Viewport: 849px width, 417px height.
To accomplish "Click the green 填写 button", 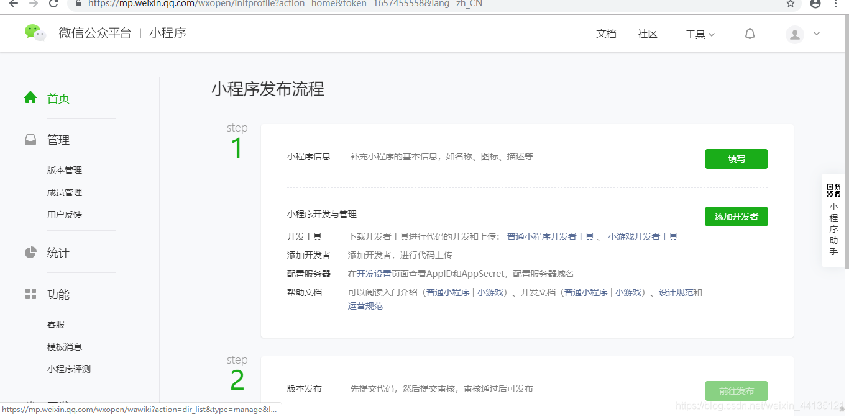I will point(737,159).
